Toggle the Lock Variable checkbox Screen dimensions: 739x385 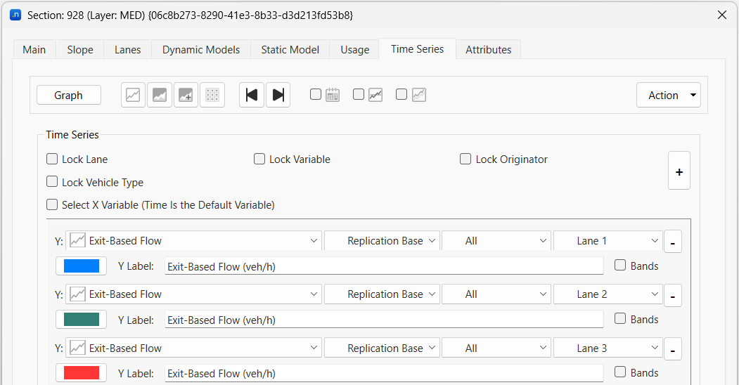point(259,159)
